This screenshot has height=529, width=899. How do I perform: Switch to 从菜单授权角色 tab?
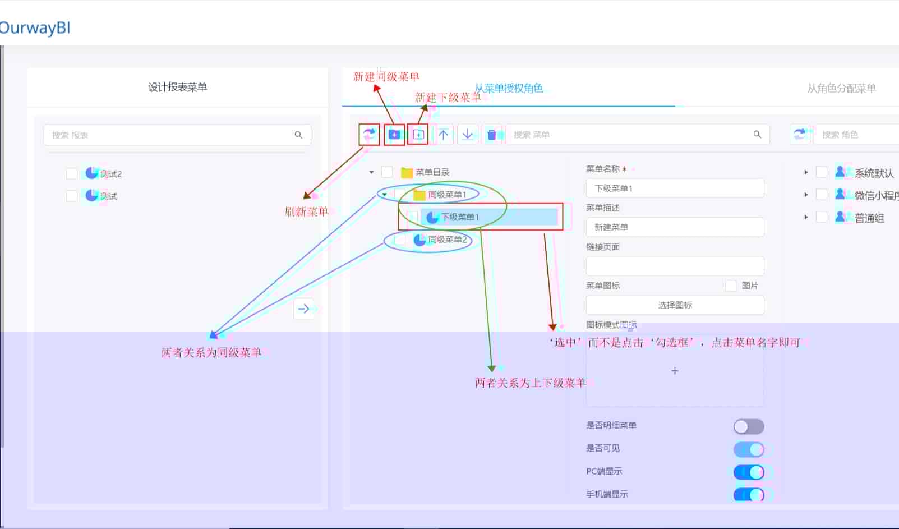[509, 88]
